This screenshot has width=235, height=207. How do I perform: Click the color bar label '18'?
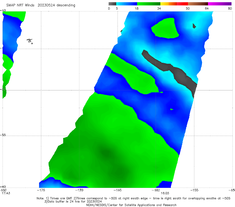pyautogui.click(x=137, y=9)
